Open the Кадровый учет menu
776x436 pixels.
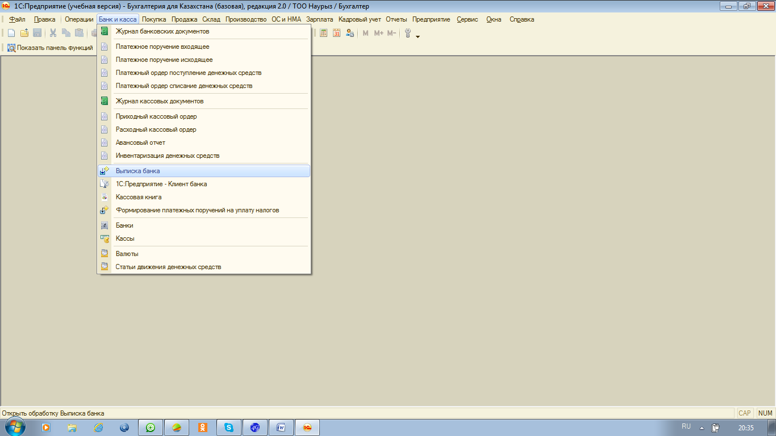pos(360,19)
